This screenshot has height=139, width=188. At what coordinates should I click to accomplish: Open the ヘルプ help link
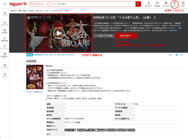170,55
